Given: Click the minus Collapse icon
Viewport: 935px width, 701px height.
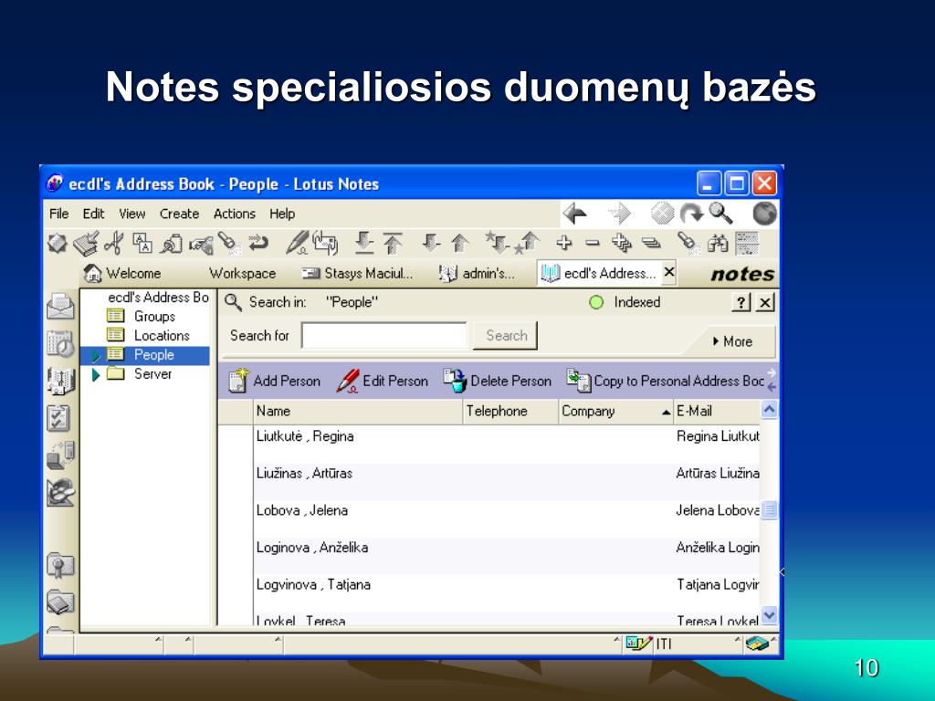Looking at the screenshot, I should point(592,243).
